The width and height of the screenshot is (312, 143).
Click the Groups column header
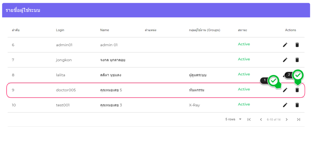click(204, 30)
